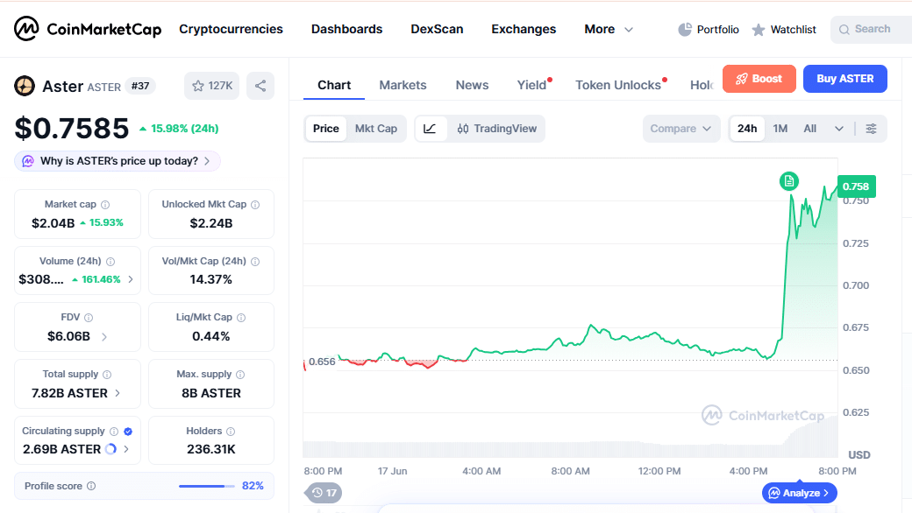Click circulating supply progress ring icon

coord(110,449)
